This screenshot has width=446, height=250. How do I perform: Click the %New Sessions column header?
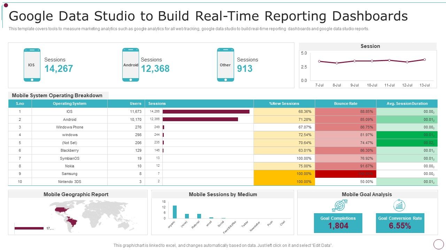click(x=284, y=103)
